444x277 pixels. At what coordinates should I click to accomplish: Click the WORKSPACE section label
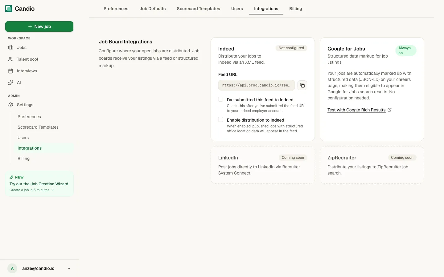(x=19, y=38)
